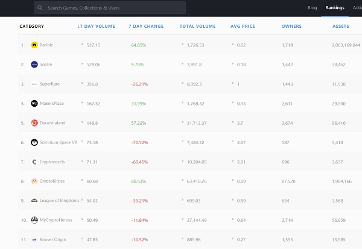Sort table by Owners header
Screen dimensions: 362x249
(x=291, y=27)
